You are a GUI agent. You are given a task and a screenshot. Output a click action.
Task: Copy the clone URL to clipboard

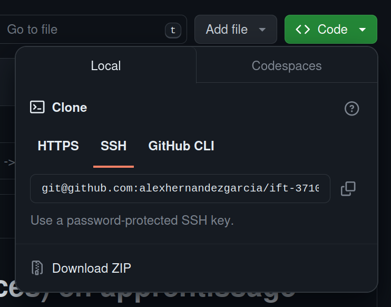coord(348,188)
